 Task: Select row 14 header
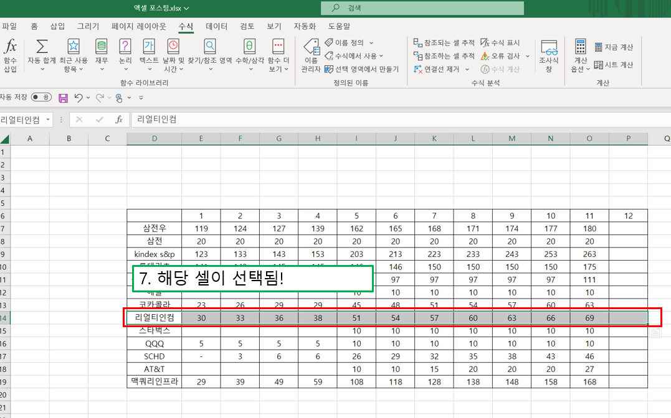(x=4, y=318)
